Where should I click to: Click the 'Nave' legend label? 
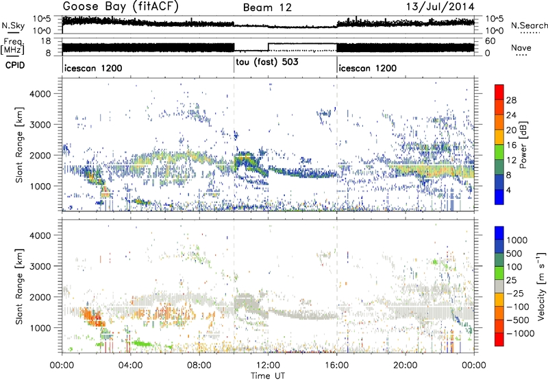[521, 48]
